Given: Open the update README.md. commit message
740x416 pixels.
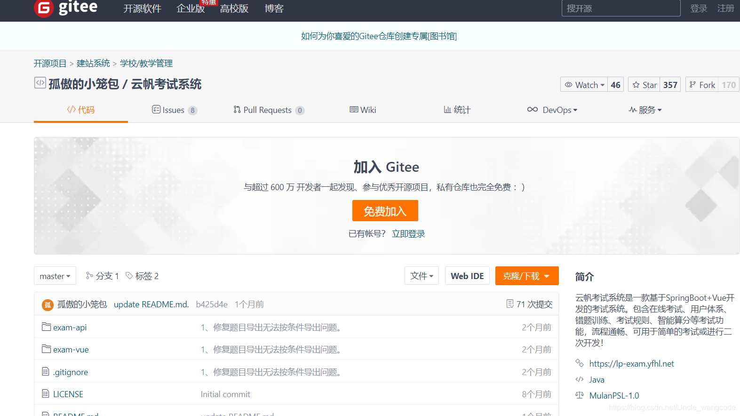Looking at the screenshot, I should (151, 304).
